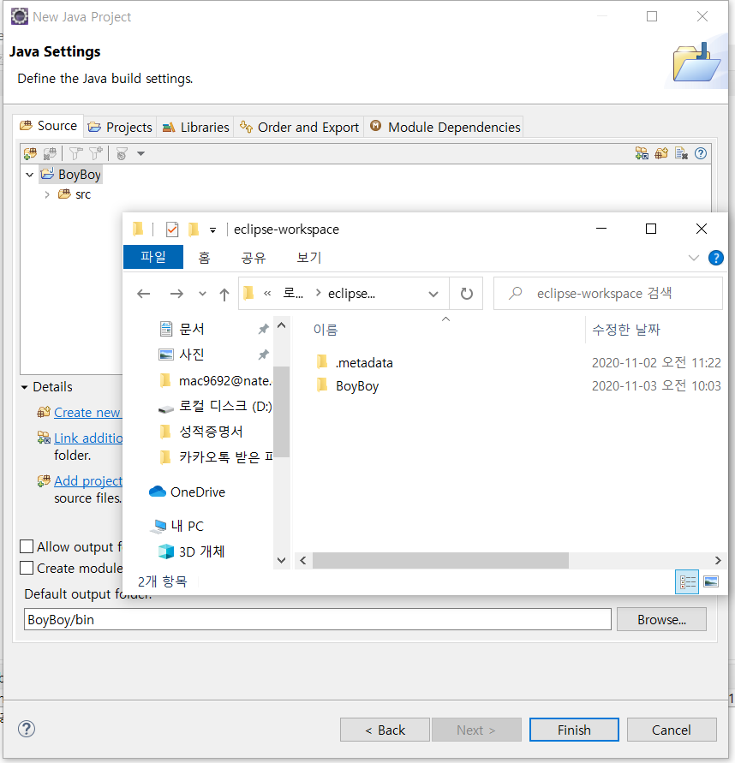Expand the src folder node
This screenshot has width=735, height=763.
47,194
